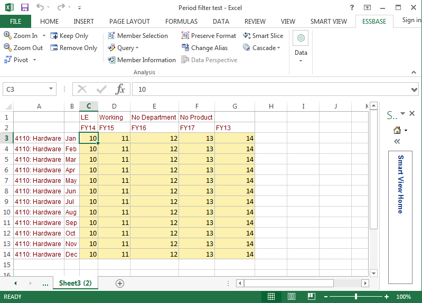Open the SMART VIEW ribbon tab
This screenshot has height=303, width=422.
329,22
